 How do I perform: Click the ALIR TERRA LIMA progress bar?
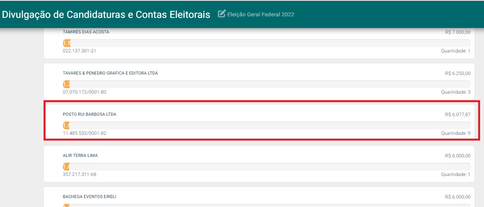pyautogui.click(x=66, y=167)
